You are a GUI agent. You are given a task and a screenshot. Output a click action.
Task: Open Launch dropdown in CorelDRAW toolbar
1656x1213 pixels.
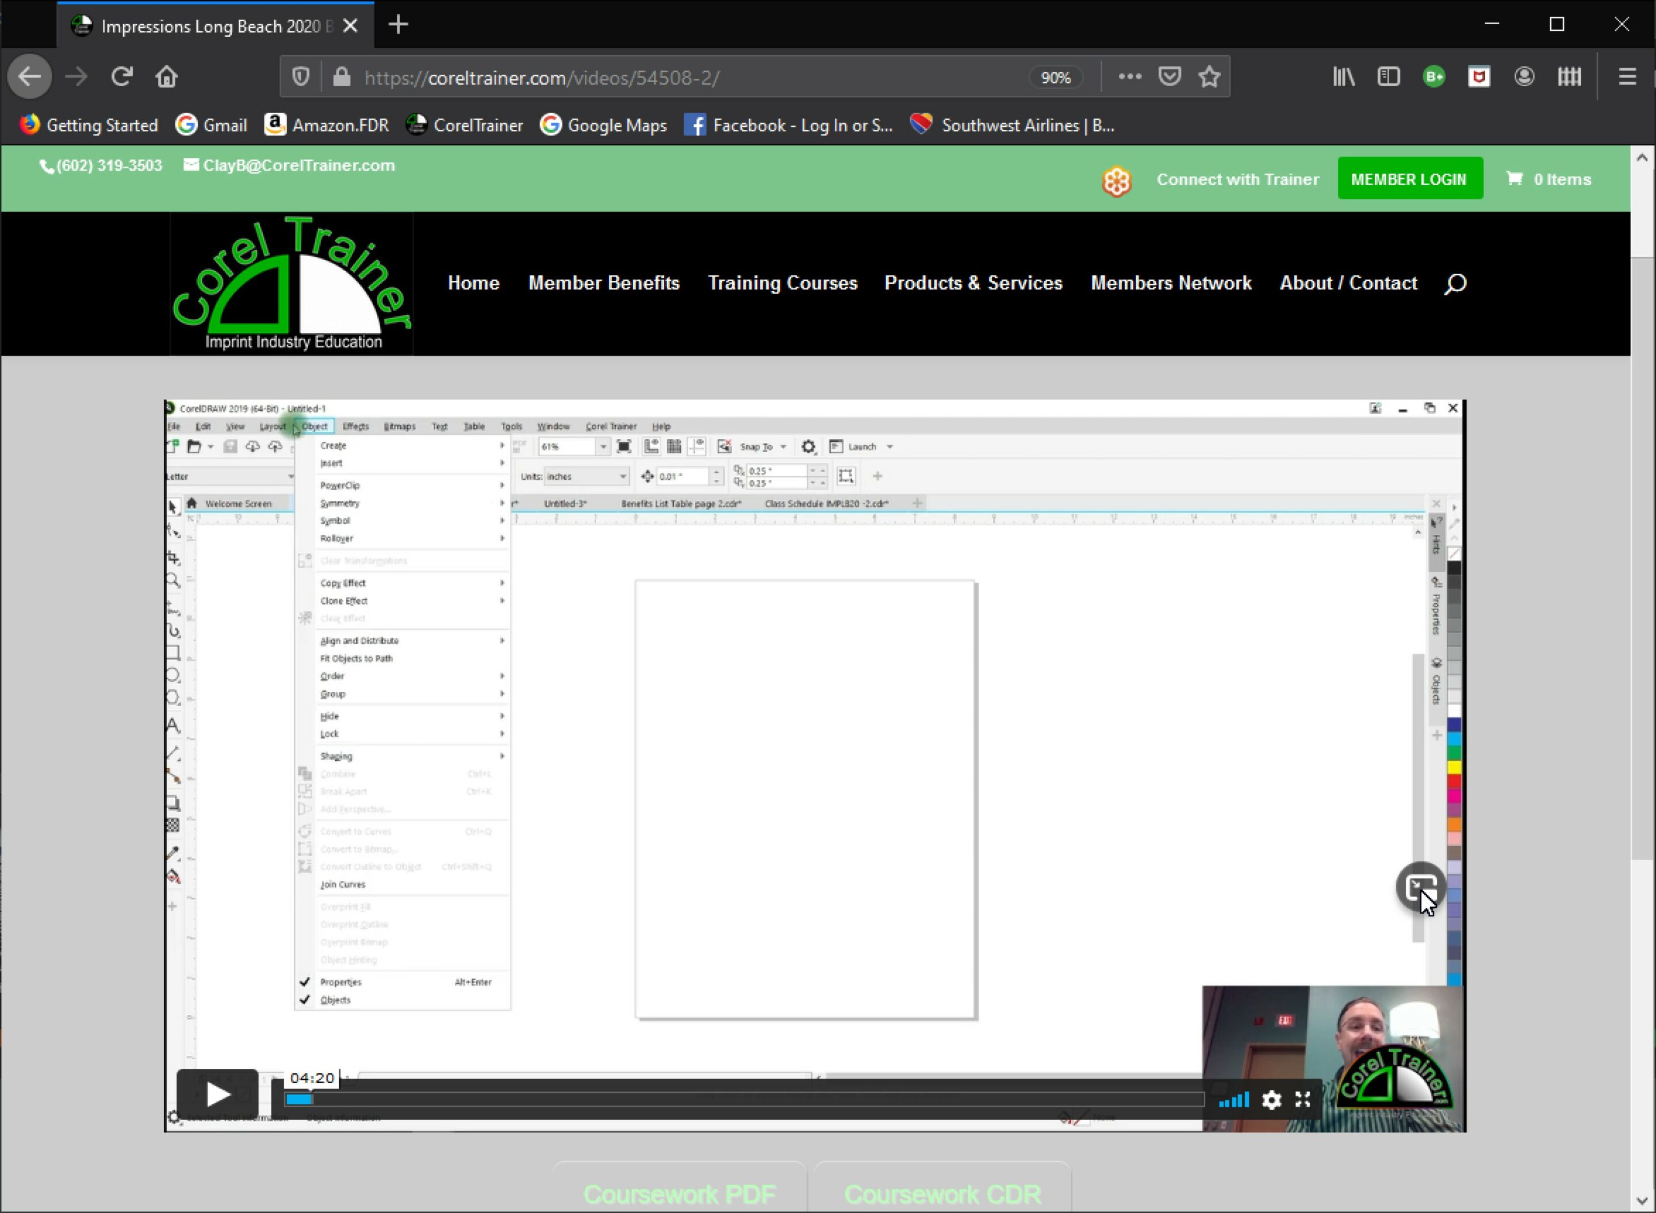pyautogui.click(x=890, y=446)
